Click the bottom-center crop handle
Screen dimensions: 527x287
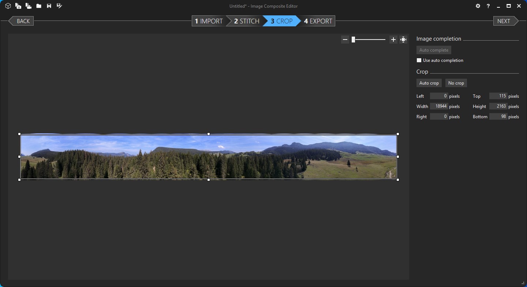209,180
